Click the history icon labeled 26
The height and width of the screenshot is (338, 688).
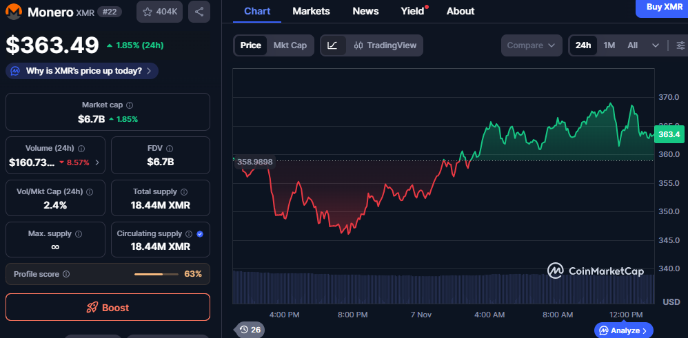click(x=250, y=330)
